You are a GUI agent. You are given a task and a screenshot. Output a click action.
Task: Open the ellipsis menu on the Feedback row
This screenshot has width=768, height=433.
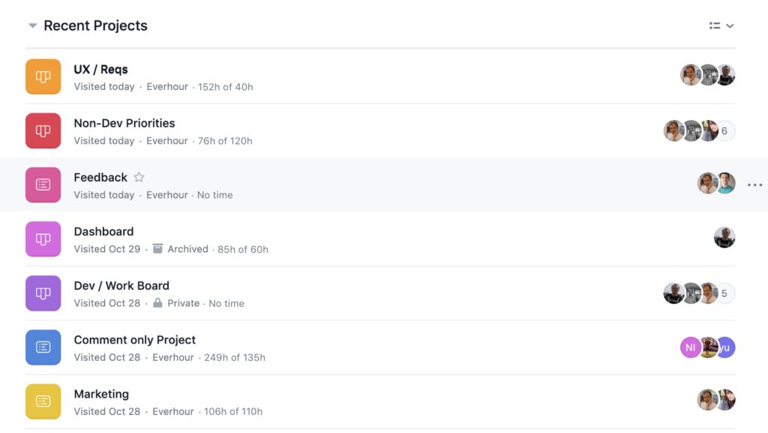click(755, 185)
